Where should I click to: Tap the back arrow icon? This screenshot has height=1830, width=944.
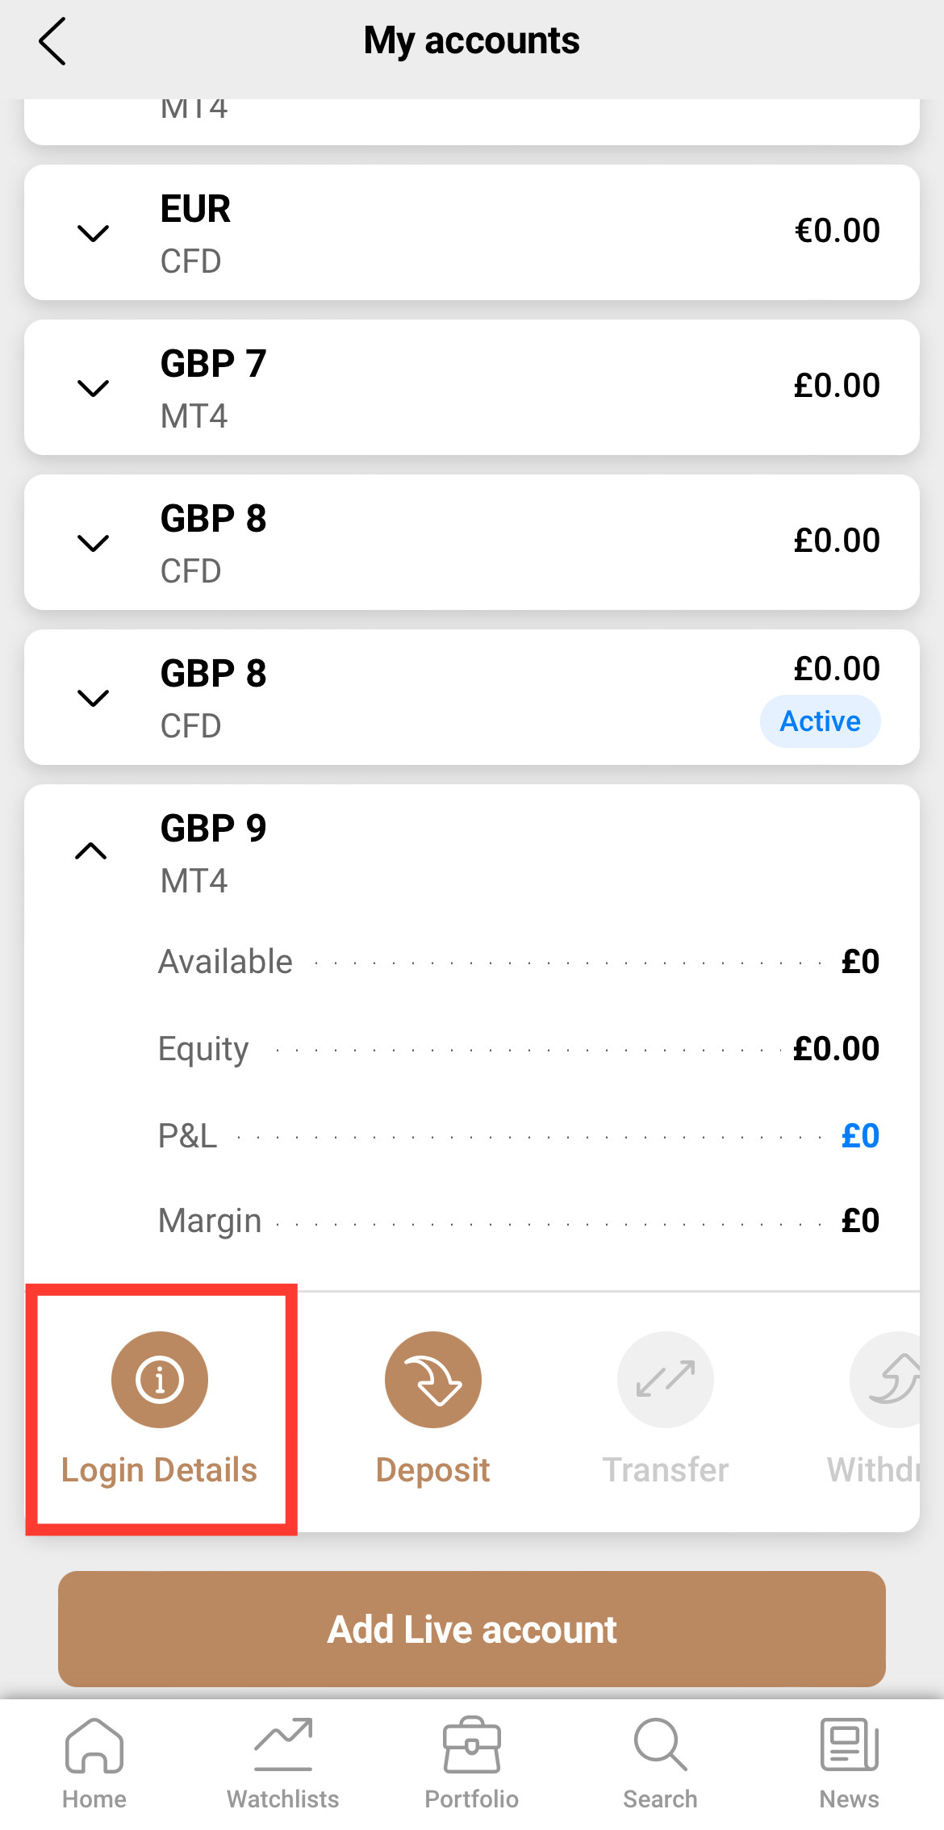point(52,41)
